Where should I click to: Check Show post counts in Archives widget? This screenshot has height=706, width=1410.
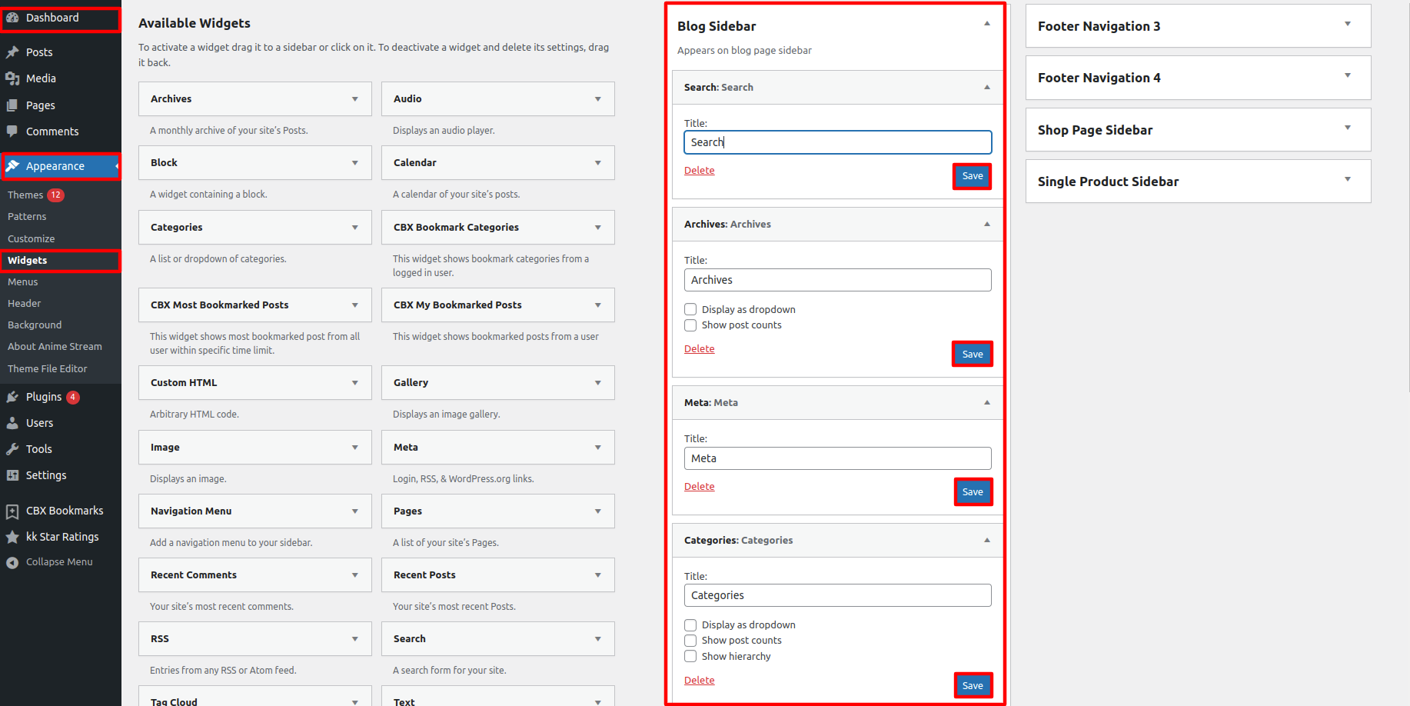pyautogui.click(x=690, y=325)
